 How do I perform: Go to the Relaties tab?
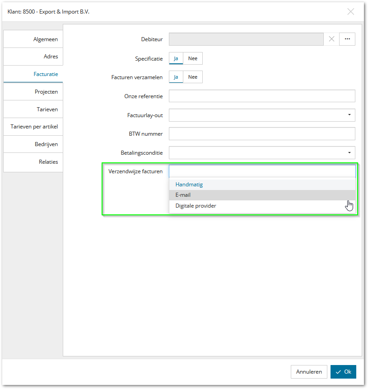pyautogui.click(x=33, y=162)
